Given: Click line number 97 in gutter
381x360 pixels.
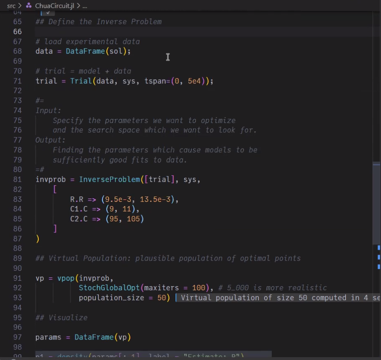Looking at the screenshot, I should tap(17, 337).
